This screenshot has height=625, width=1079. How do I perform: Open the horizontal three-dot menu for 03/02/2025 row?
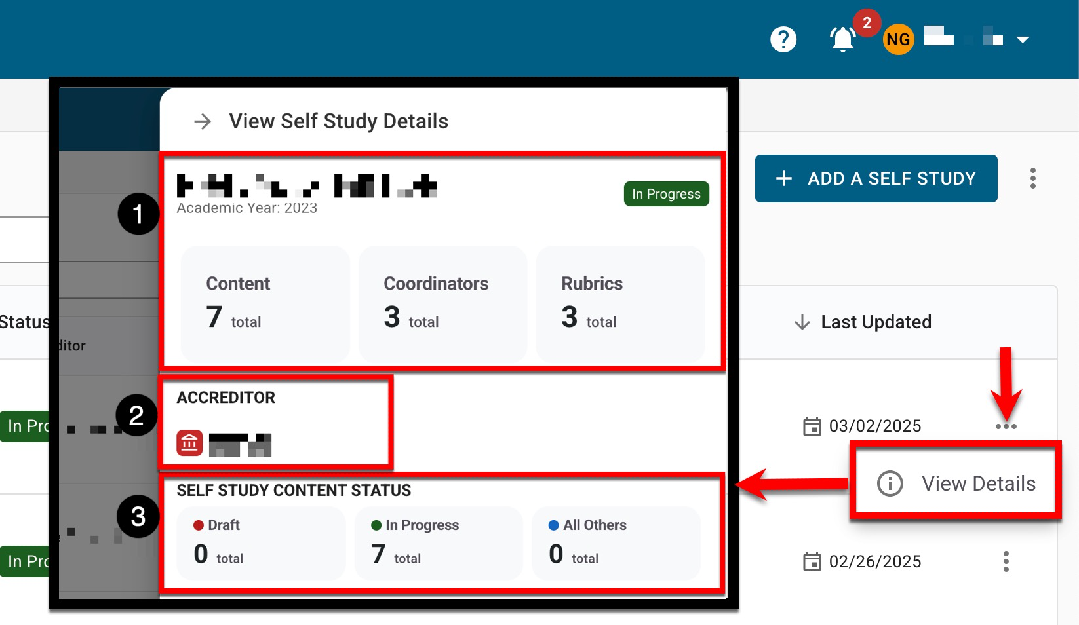tap(1006, 426)
